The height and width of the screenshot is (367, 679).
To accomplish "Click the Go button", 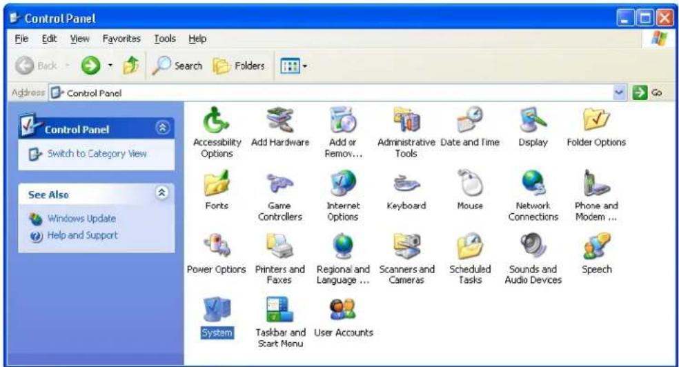I will pyautogui.click(x=648, y=92).
